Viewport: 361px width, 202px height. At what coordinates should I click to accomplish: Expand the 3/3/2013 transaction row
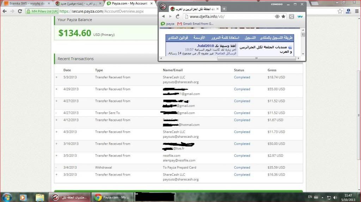tap(56, 175)
